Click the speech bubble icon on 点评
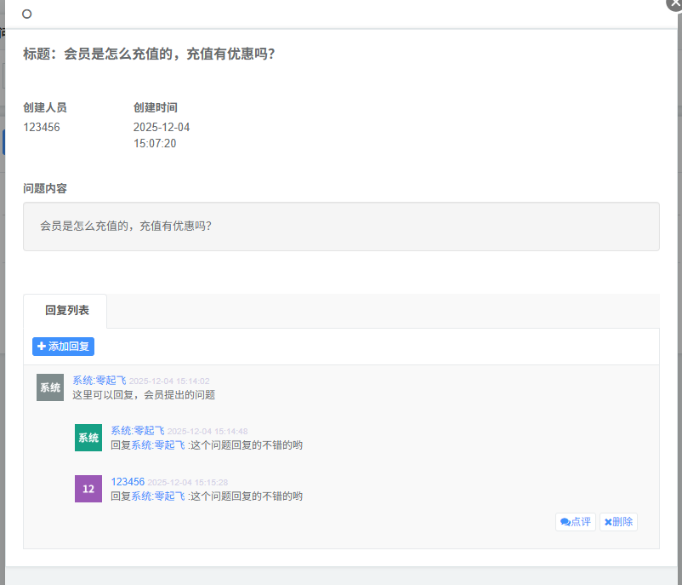 (565, 522)
